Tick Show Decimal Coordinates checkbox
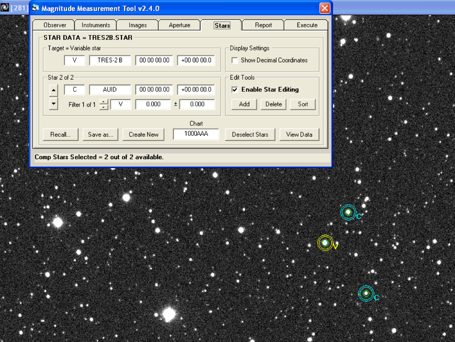Viewport: 455px width, 342px height. [235, 60]
